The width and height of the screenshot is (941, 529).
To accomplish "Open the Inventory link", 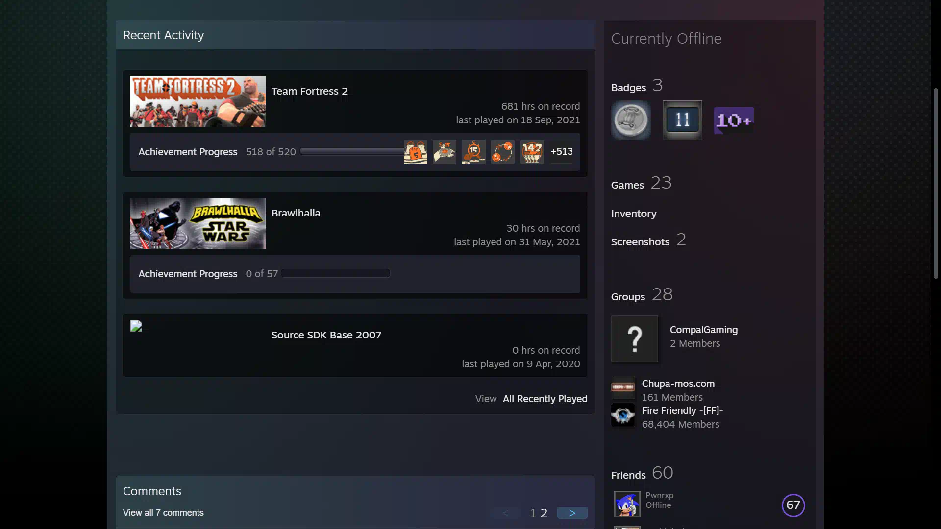I will coord(634,214).
